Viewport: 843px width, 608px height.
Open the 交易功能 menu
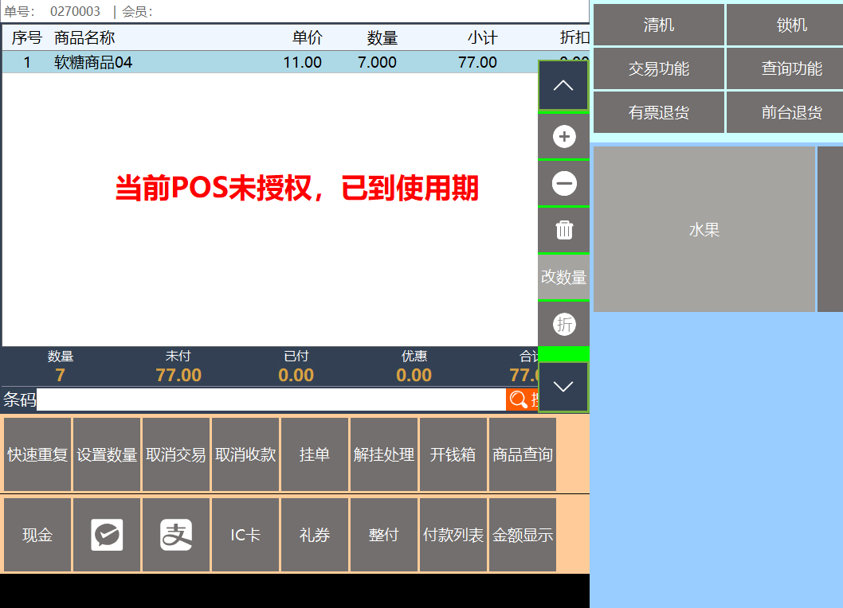(x=659, y=69)
